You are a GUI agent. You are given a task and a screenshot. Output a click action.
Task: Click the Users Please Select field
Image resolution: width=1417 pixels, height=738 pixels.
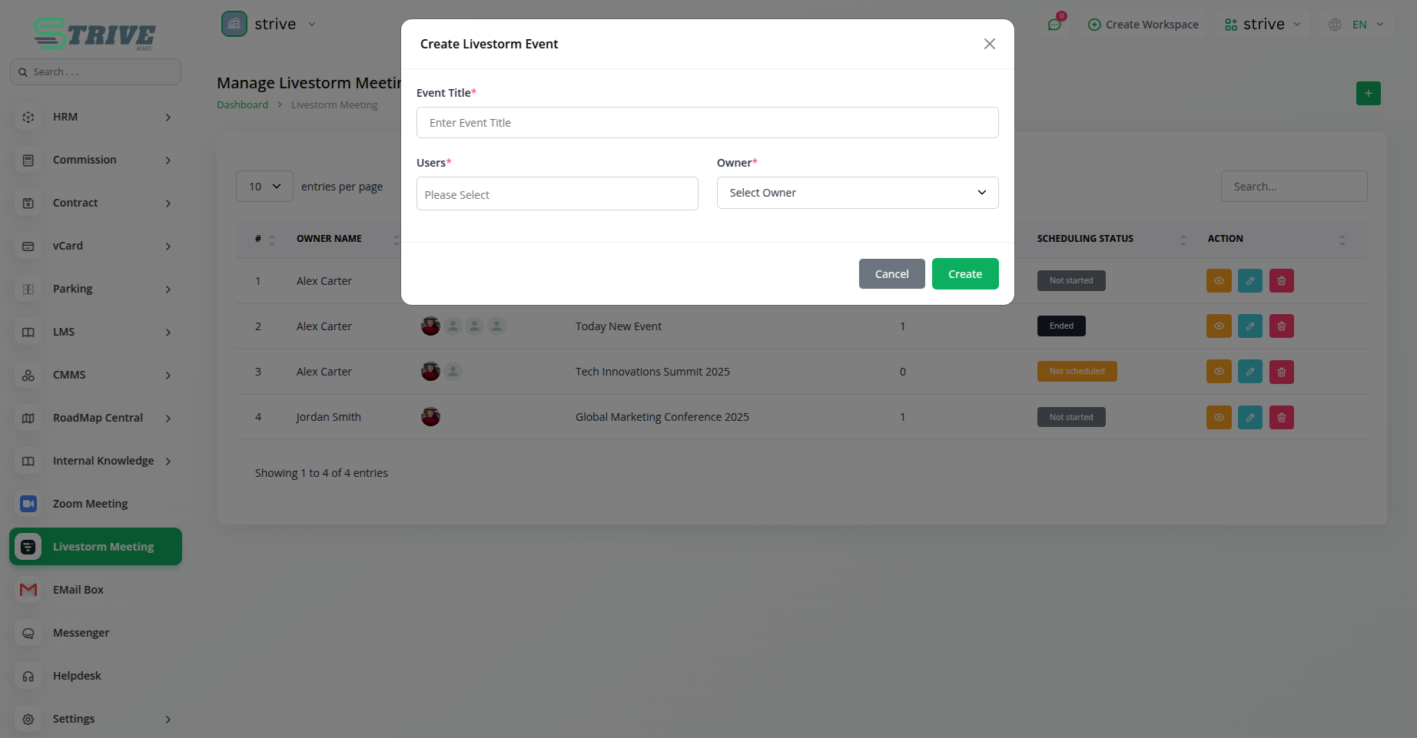tap(557, 194)
